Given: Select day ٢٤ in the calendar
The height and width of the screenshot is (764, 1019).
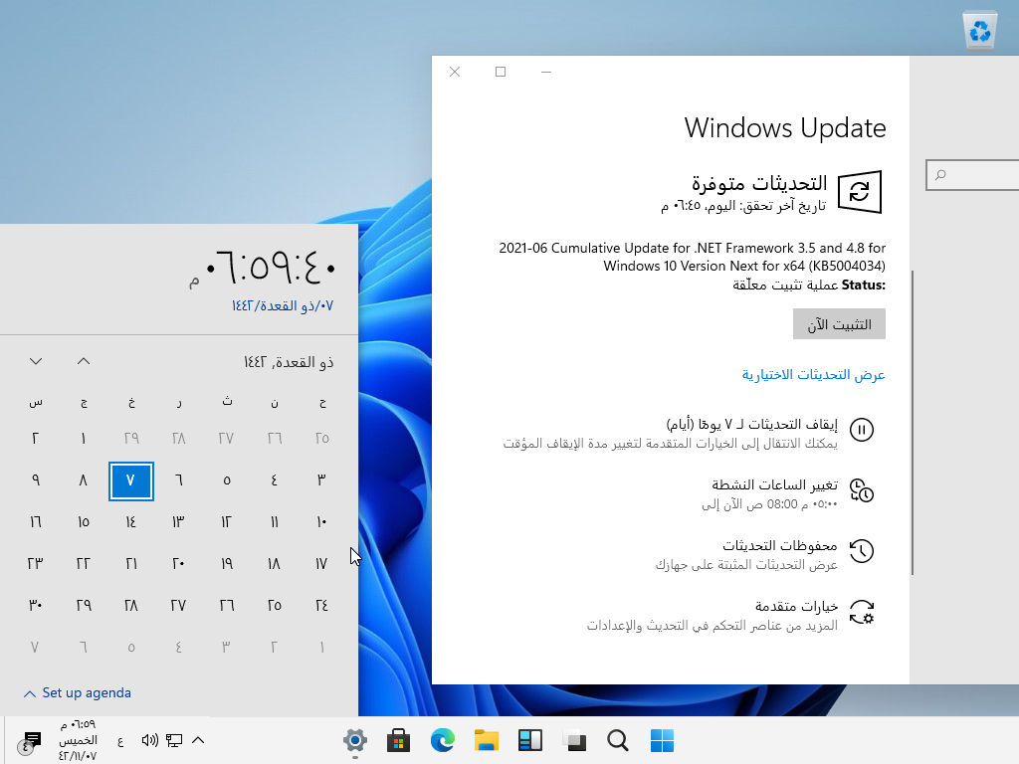Looking at the screenshot, I should tap(321, 606).
